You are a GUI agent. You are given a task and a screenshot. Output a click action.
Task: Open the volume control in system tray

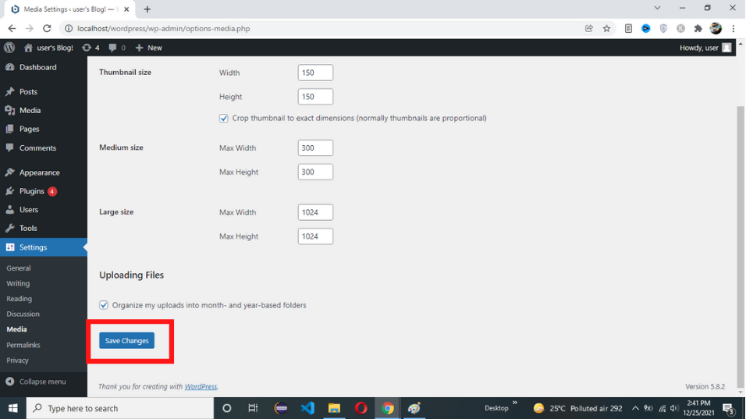tap(673, 408)
